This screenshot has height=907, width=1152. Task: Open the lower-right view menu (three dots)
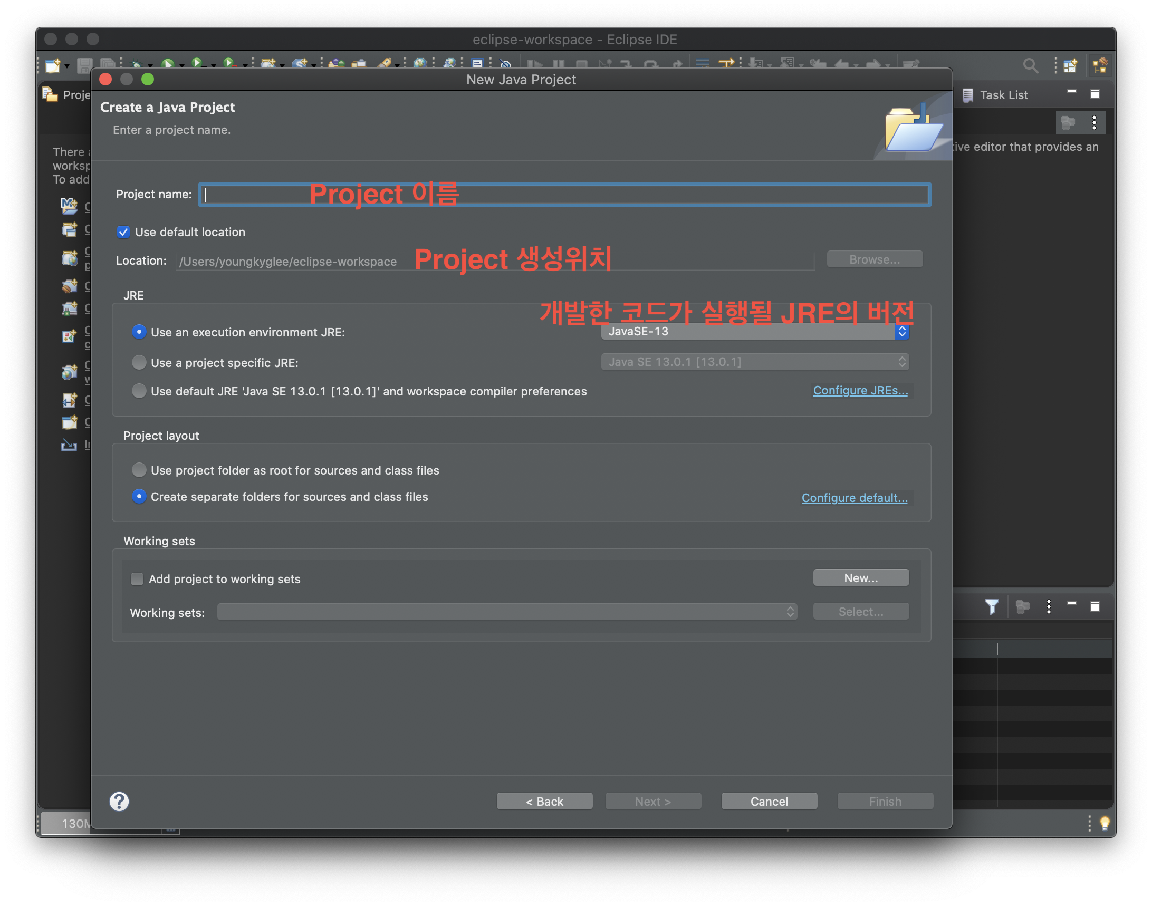click(1049, 606)
